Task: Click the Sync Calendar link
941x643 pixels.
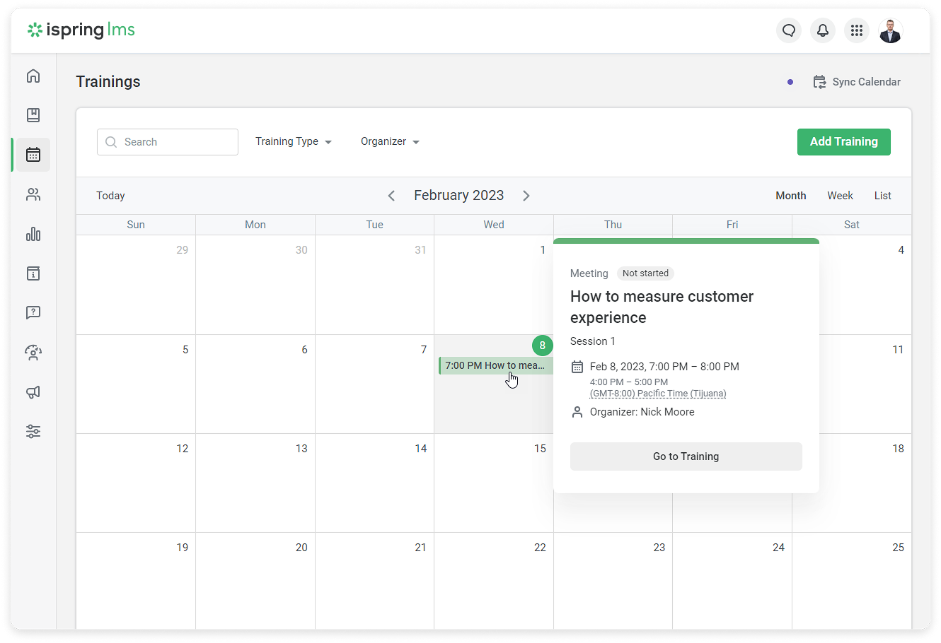Action: click(x=857, y=82)
